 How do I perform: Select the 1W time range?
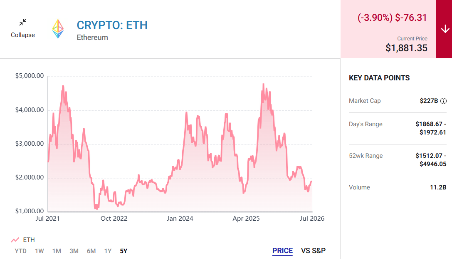39,251
